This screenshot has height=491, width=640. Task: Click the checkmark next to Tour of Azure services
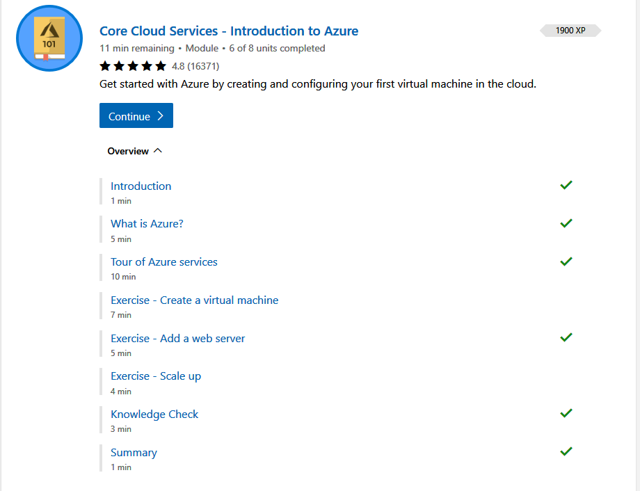pos(566,261)
